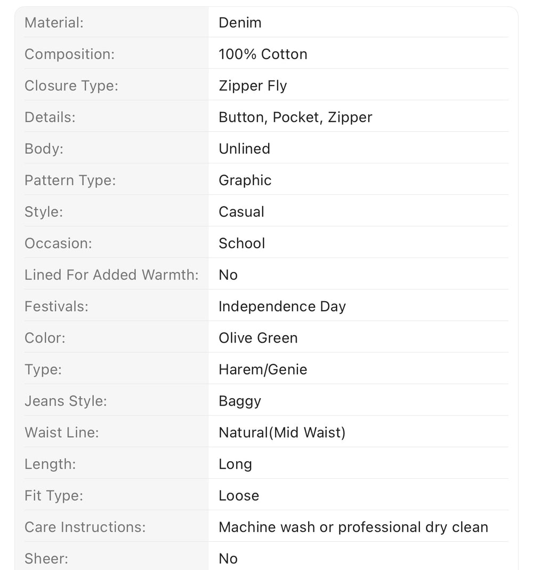Select the Casual style value

[x=241, y=212]
